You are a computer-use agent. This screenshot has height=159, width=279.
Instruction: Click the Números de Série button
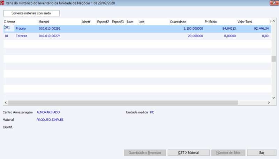point(228,153)
